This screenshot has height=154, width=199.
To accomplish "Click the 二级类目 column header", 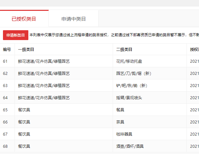I will pyautogui.click(x=124, y=50).
